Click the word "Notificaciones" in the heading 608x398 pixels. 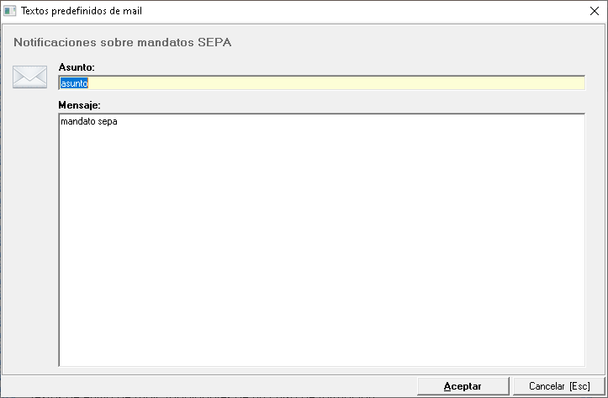coord(52,40)
